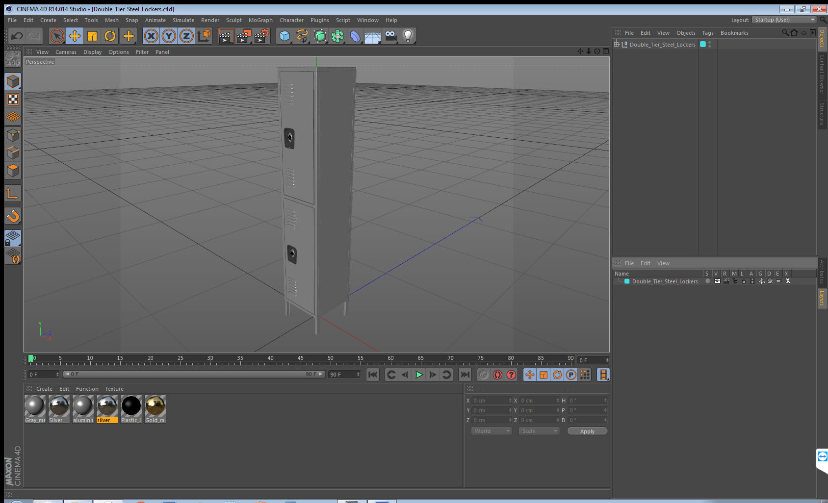Toggle locked workplane icon
The image size is (828, 503).
click(x=13, y=238)
